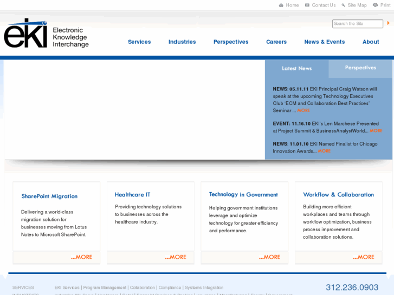The width and height of the screenshot is (394, 295).
Task: Select the 11.01.10 Chicago Innovation Awards text
Action: click(325, 148)
